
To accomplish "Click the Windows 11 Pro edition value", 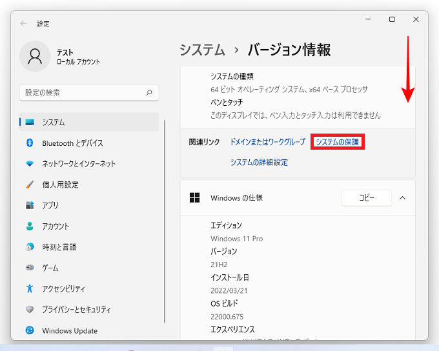I will (236, 239).
